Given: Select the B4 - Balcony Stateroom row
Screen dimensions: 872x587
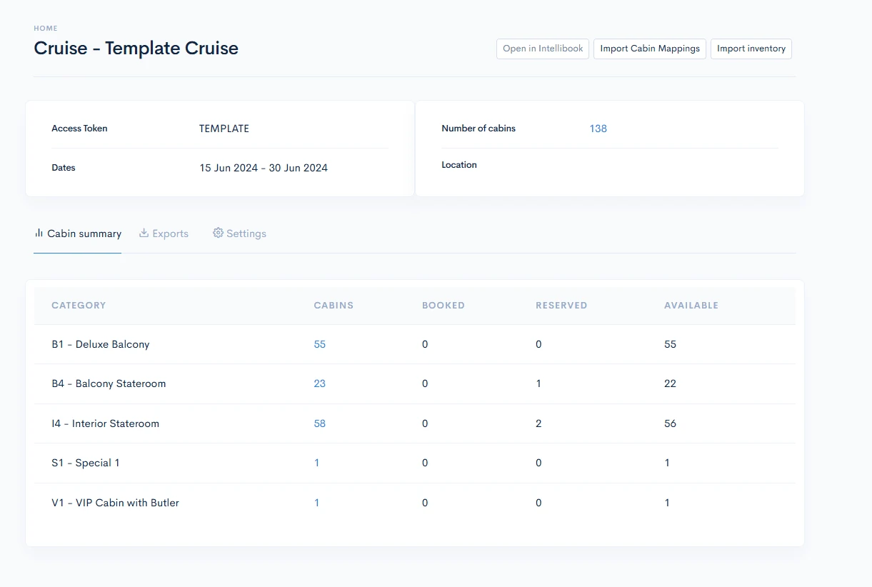Looking at the screenshot, I should (x=109, y=383).
